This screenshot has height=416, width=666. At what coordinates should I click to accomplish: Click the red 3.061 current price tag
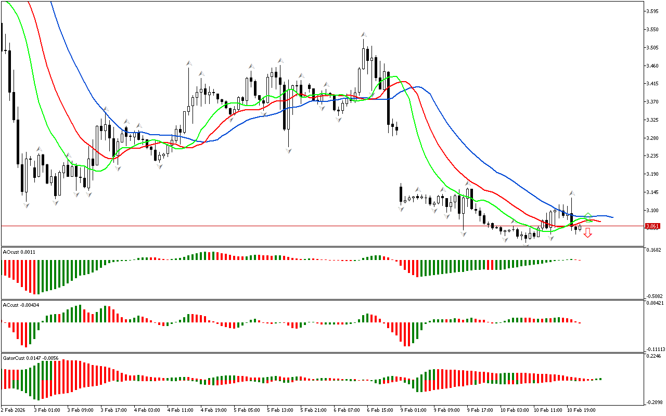(652, 226)
